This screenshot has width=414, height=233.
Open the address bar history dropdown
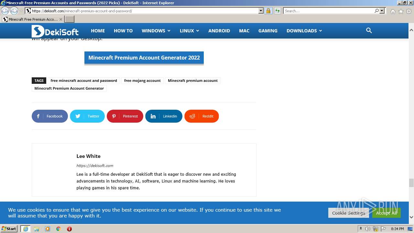tap(261, 11)
